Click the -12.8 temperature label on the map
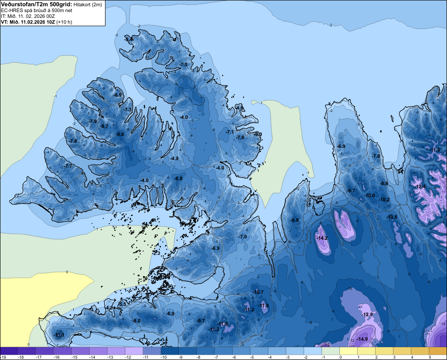The height and width of the screenshot is (360, 447). 367,315
